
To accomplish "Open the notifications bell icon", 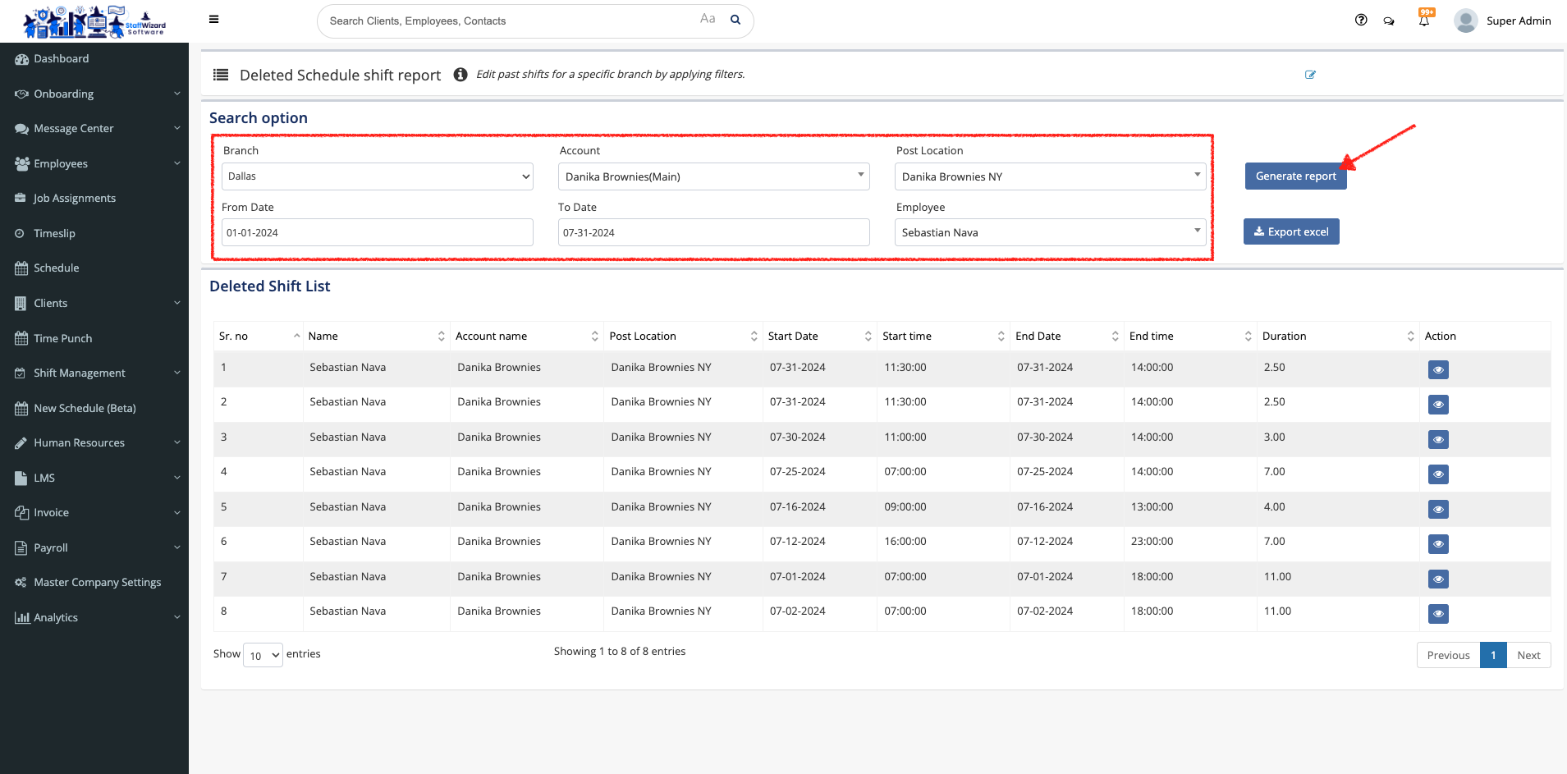I will click(x=1424, y=21).
